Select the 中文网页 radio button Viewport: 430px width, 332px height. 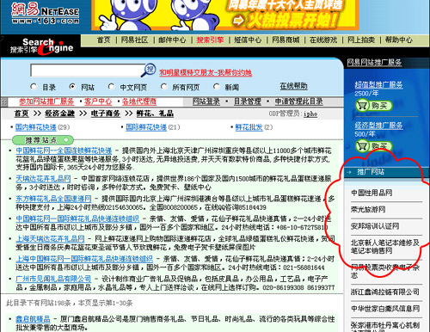(x=111, y=86)
